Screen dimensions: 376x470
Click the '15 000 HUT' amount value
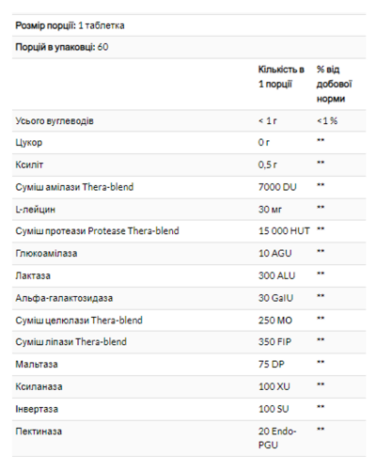(284, 231)
